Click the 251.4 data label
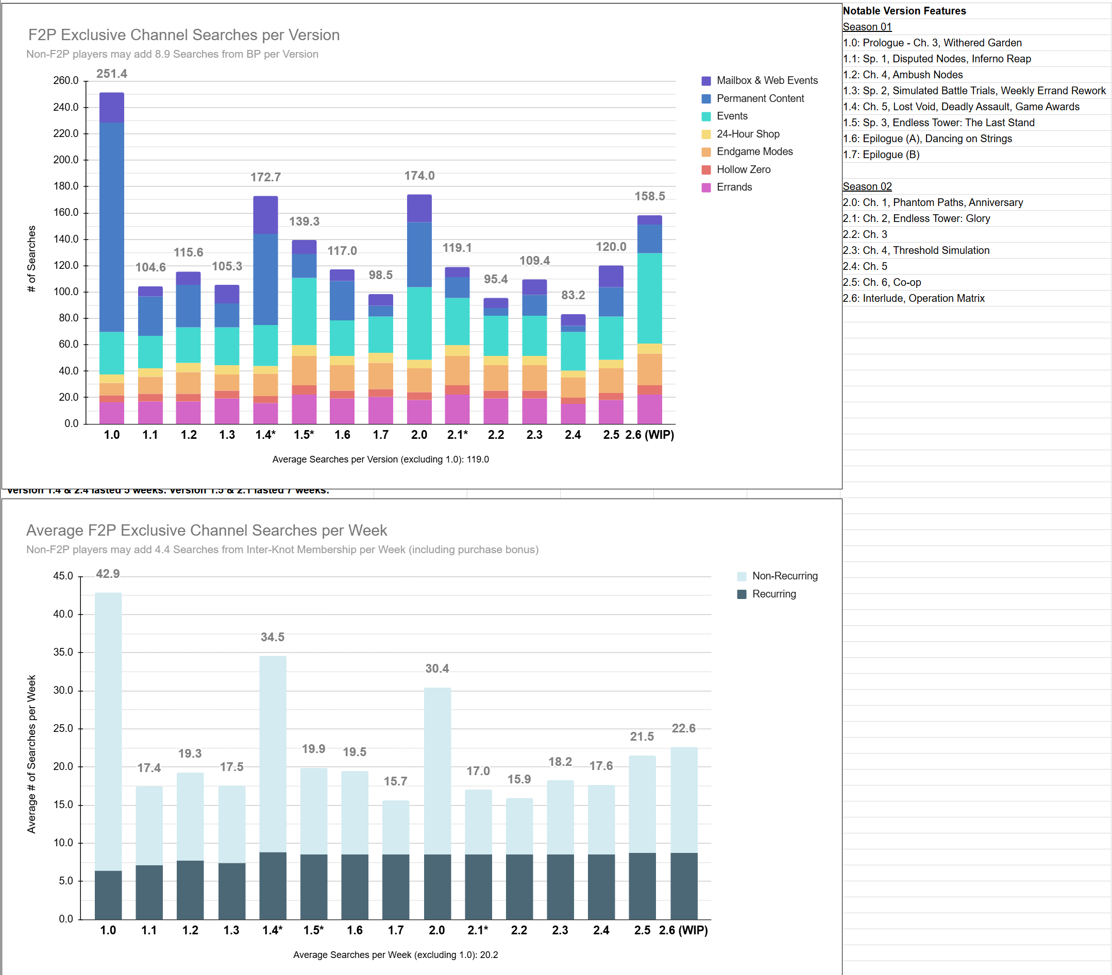The image size is (1112, 975). tap(111, 74)
